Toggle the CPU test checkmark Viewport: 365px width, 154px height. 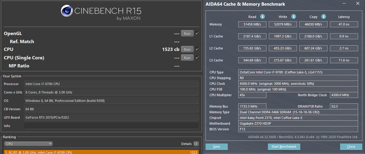pos(197,49)
